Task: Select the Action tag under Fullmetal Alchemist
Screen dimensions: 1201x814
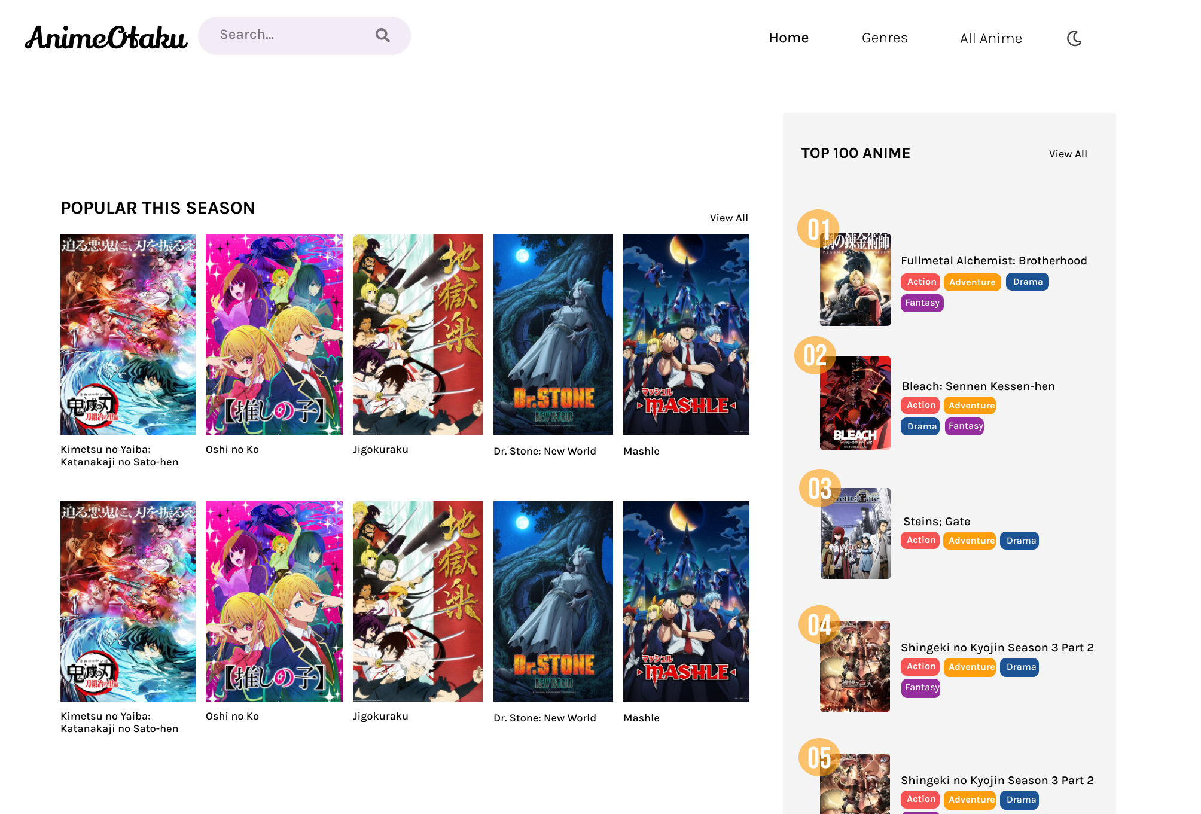Action: click(920, 282)
